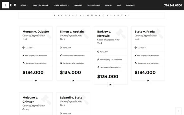Open the FAQ page
This screenshot has height=115, width=184.
click(119, 5)
